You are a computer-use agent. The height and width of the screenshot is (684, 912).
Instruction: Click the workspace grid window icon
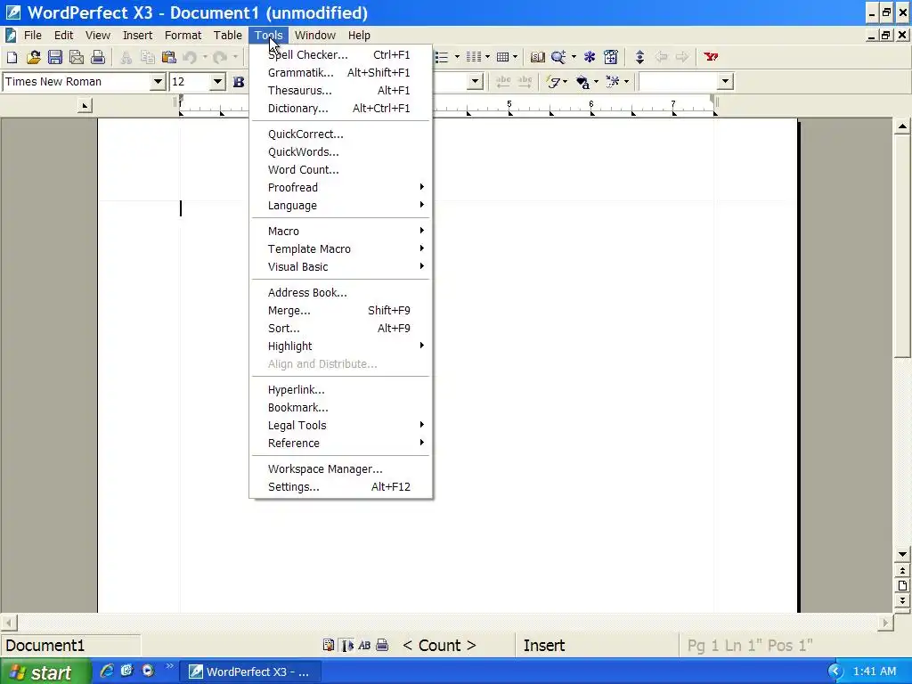point(611,57)
